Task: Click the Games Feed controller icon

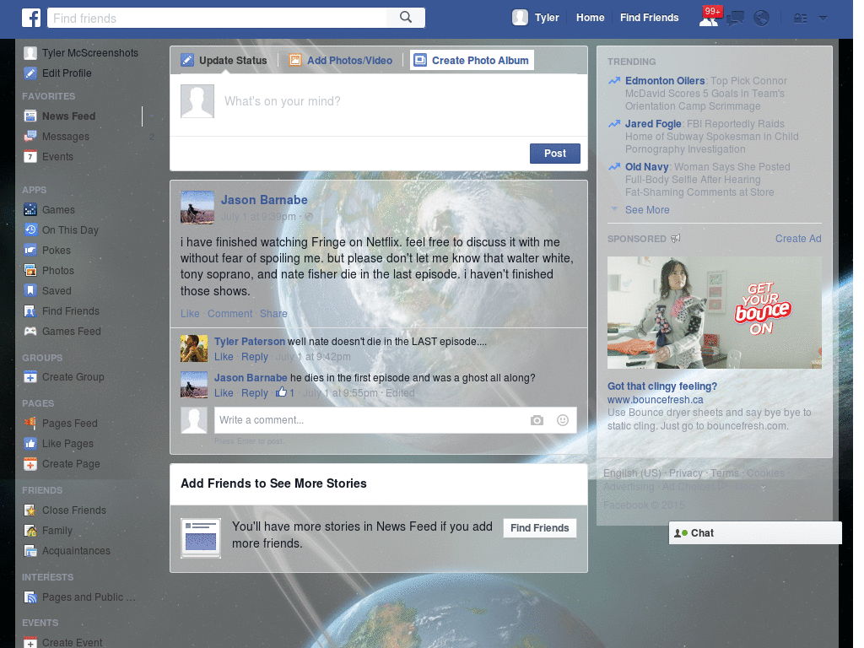Action: click(x=30, y=331)
